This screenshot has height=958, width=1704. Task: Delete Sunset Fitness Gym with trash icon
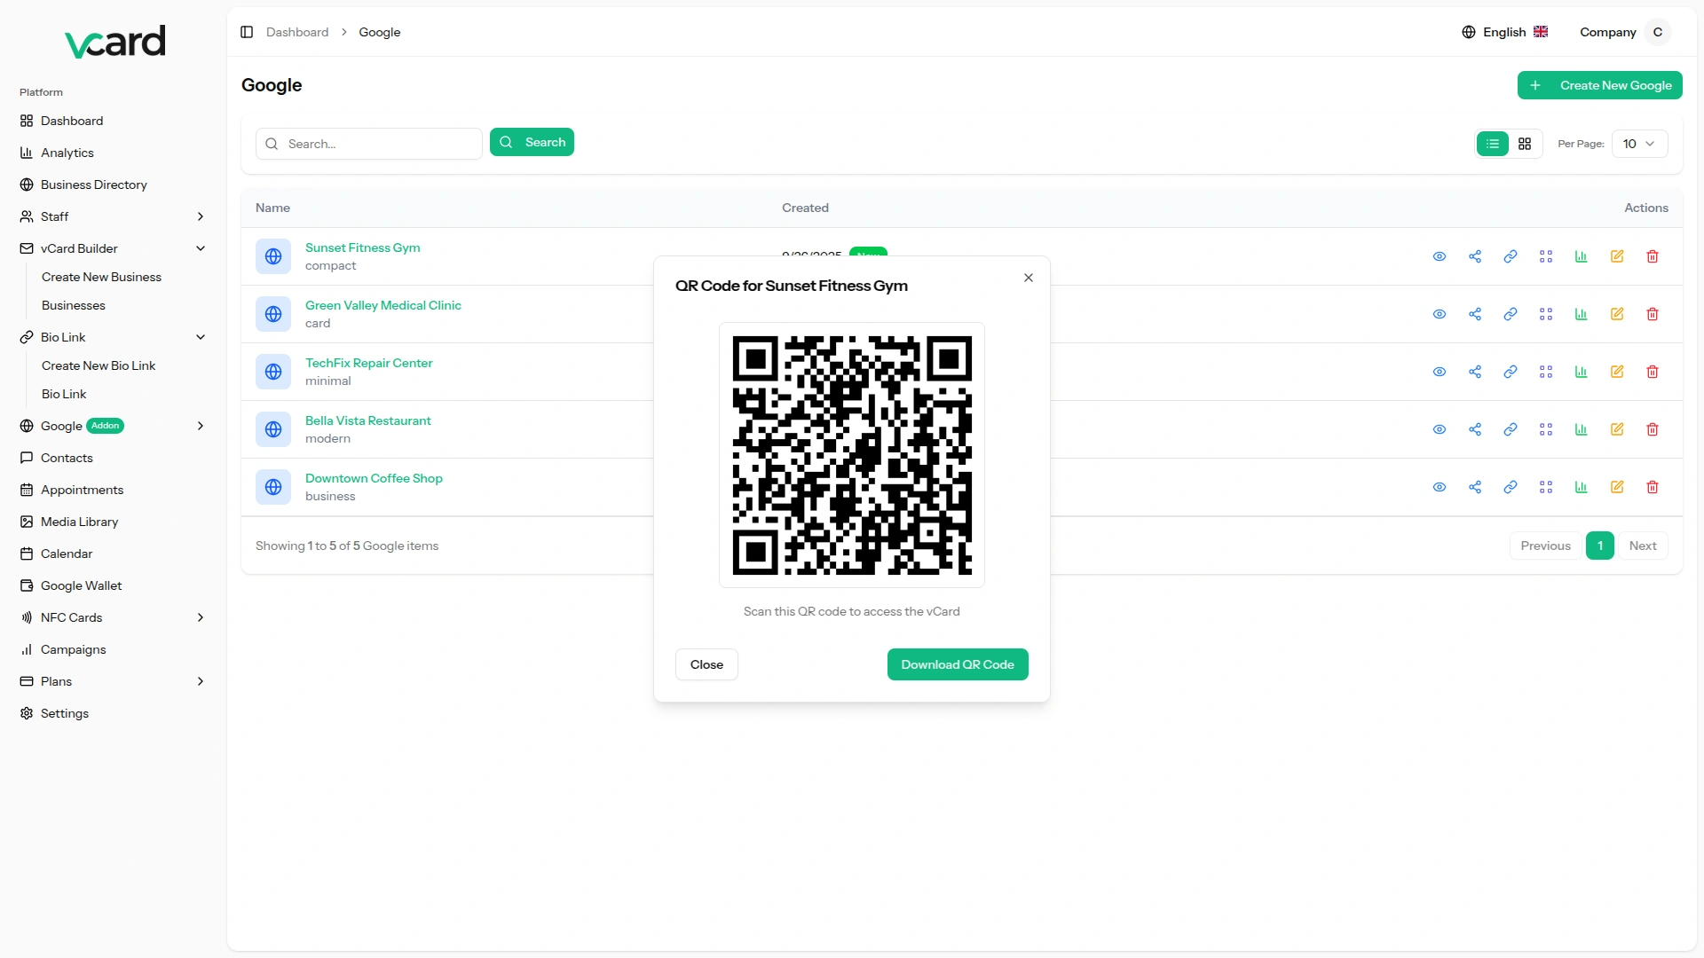point(1652,256)
